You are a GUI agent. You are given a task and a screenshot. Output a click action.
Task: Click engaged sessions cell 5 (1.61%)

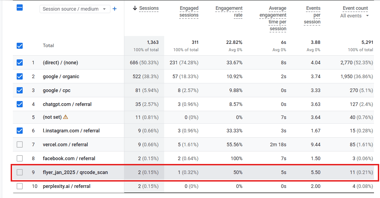pos(188,145)
